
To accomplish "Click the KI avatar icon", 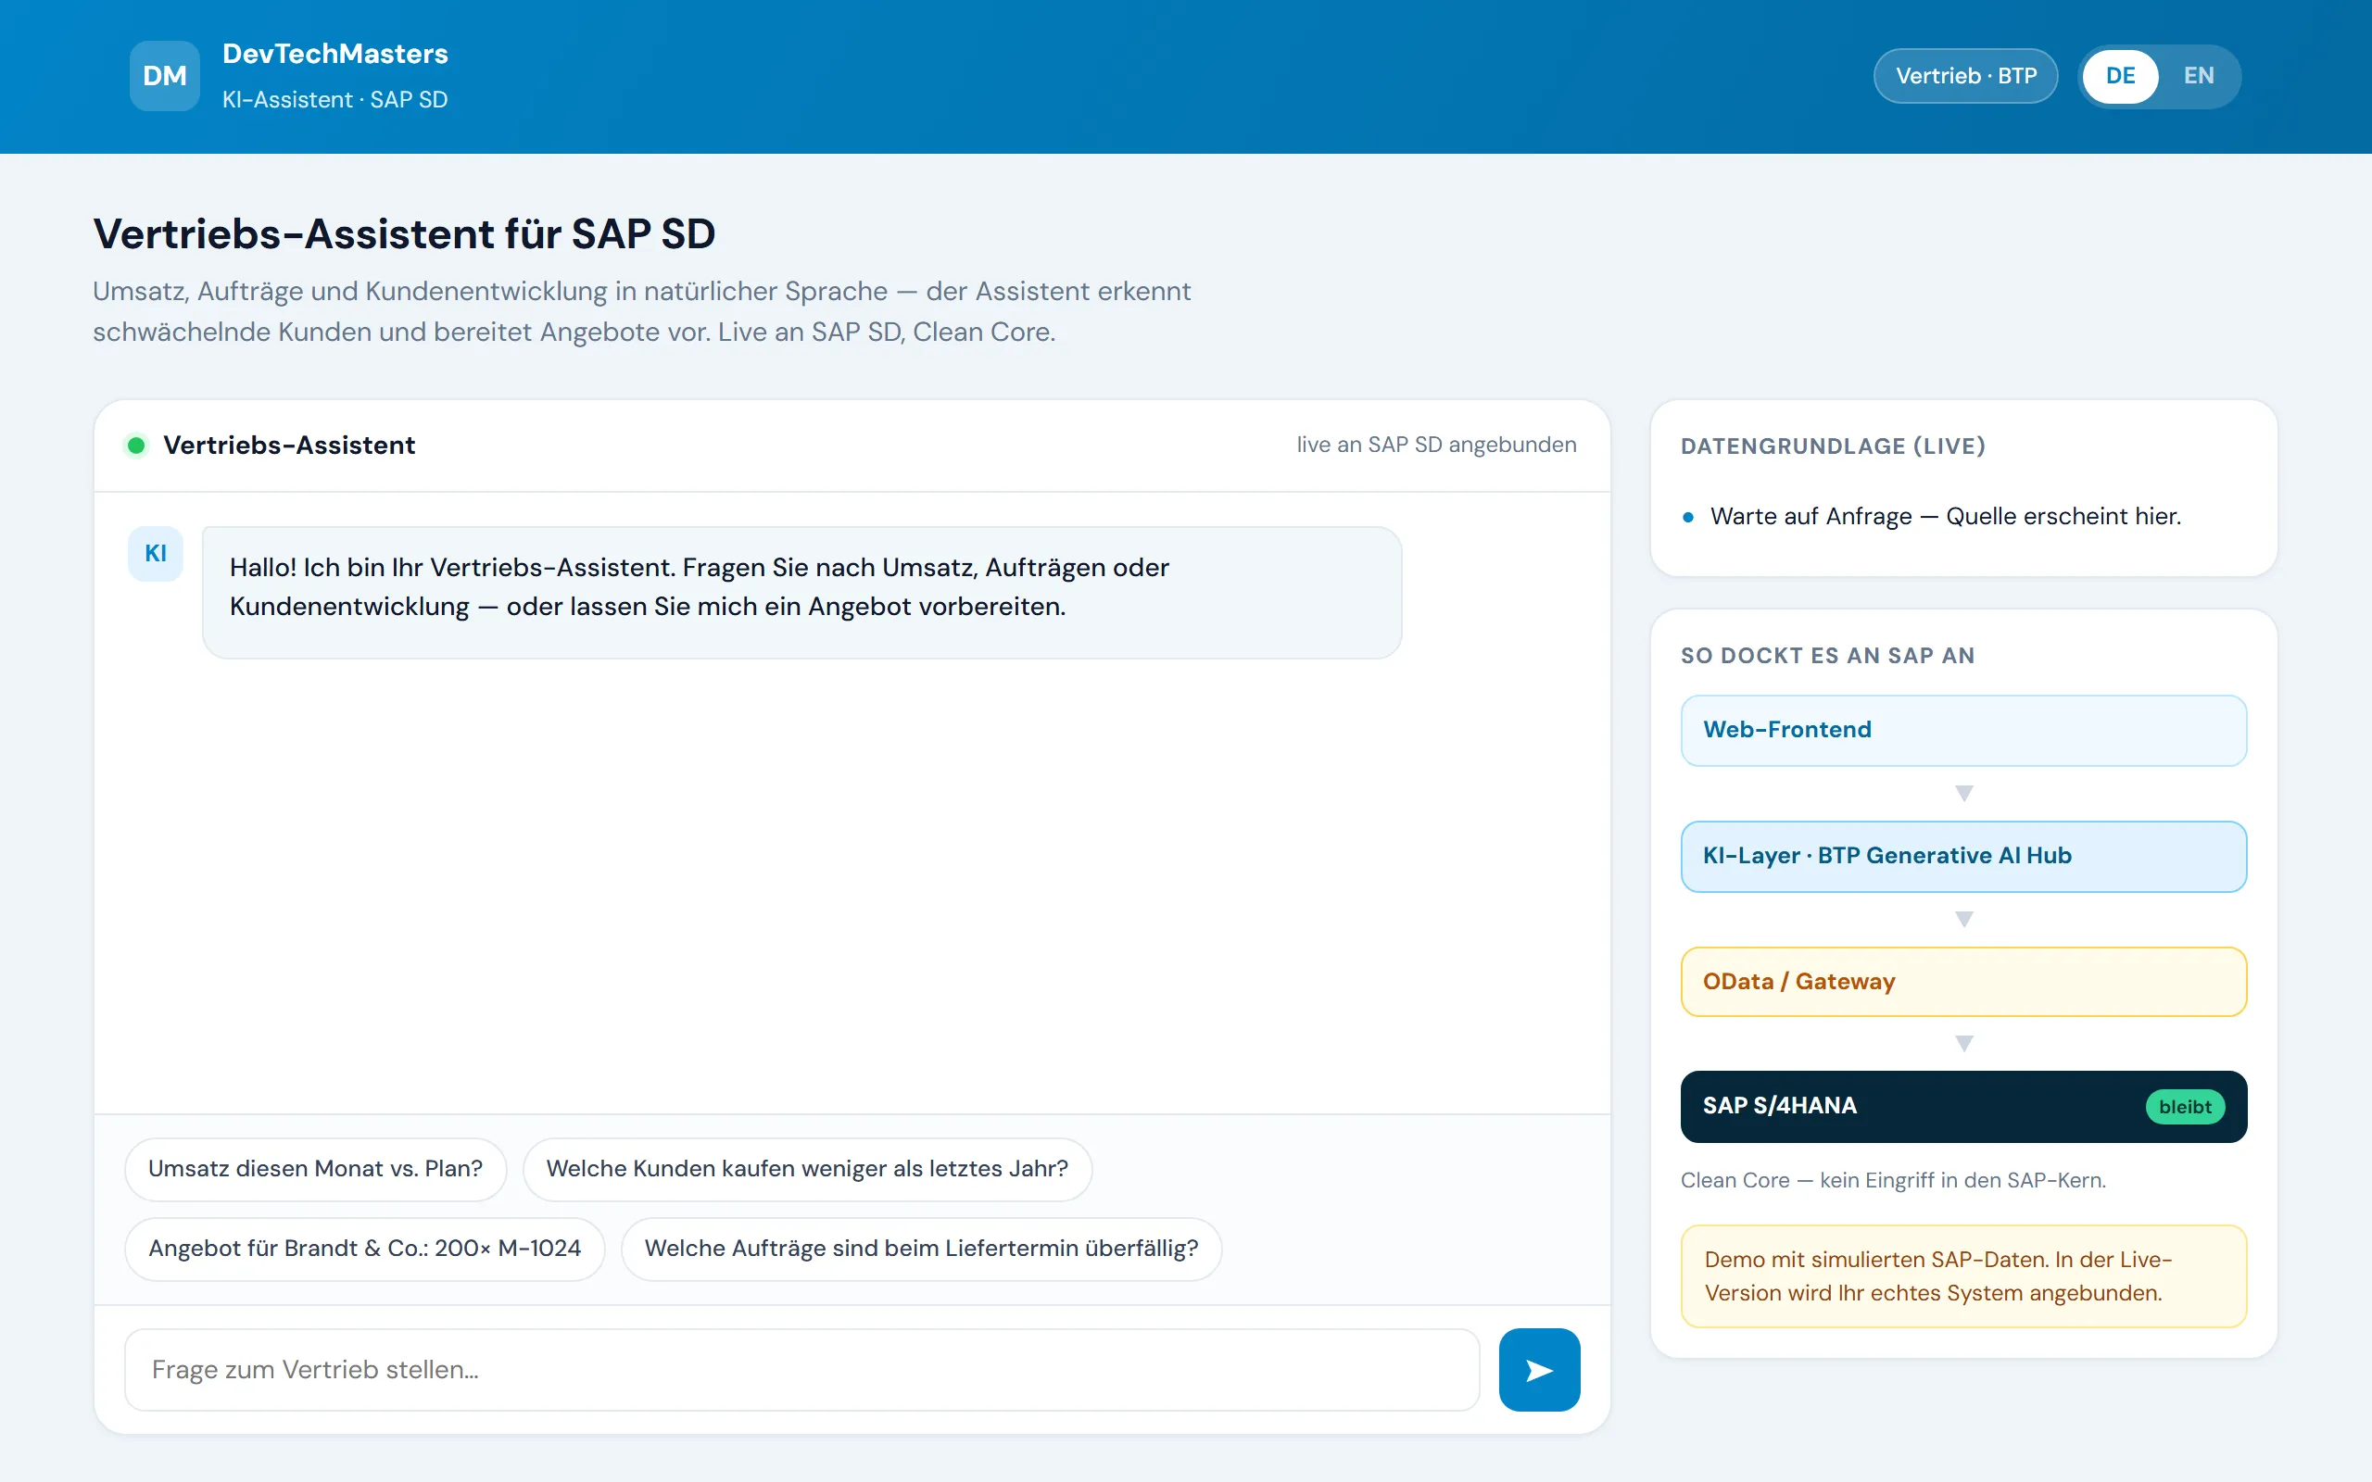I will click(x=156, y=554).
